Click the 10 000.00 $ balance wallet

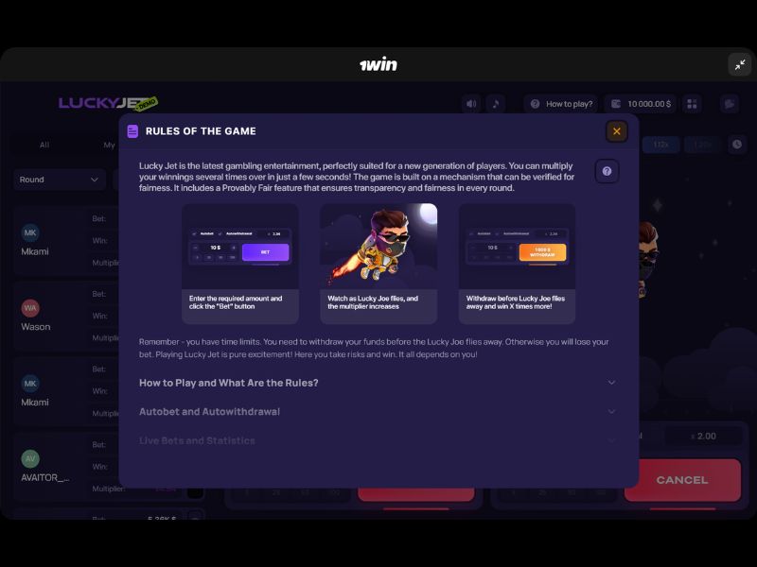tap(641, 104)
